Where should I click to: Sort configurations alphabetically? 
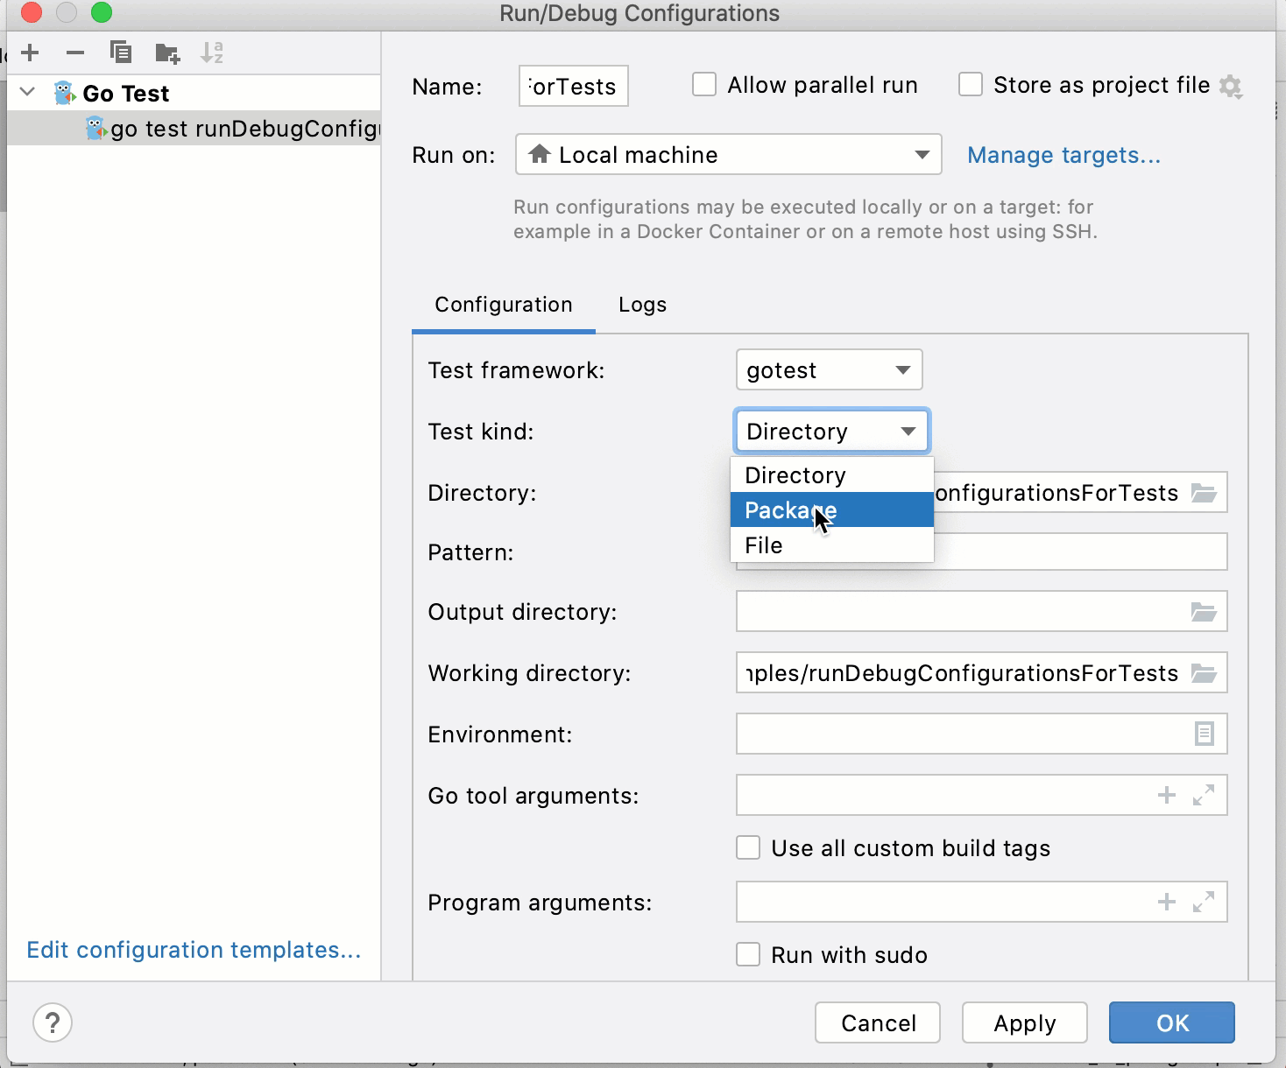pyautogui.click(x=211, y=53)
